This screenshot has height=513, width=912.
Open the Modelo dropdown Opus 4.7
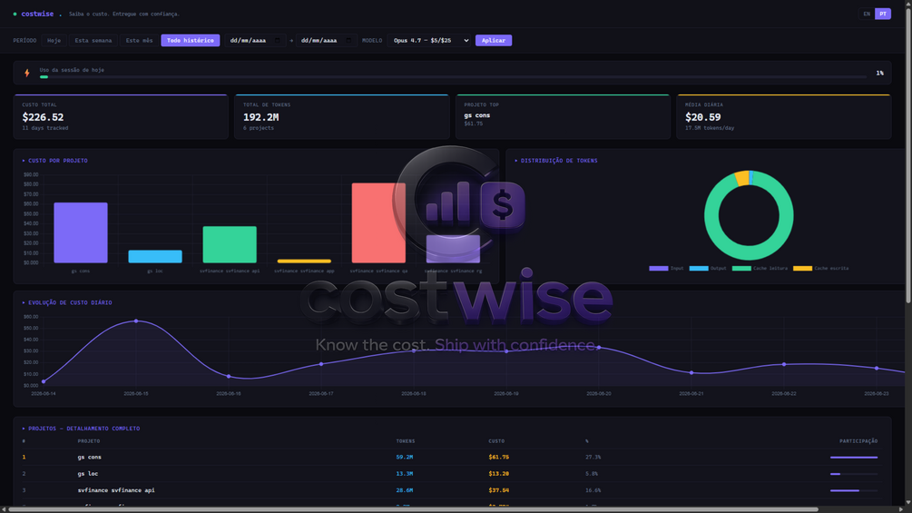(x=430, y=41)
